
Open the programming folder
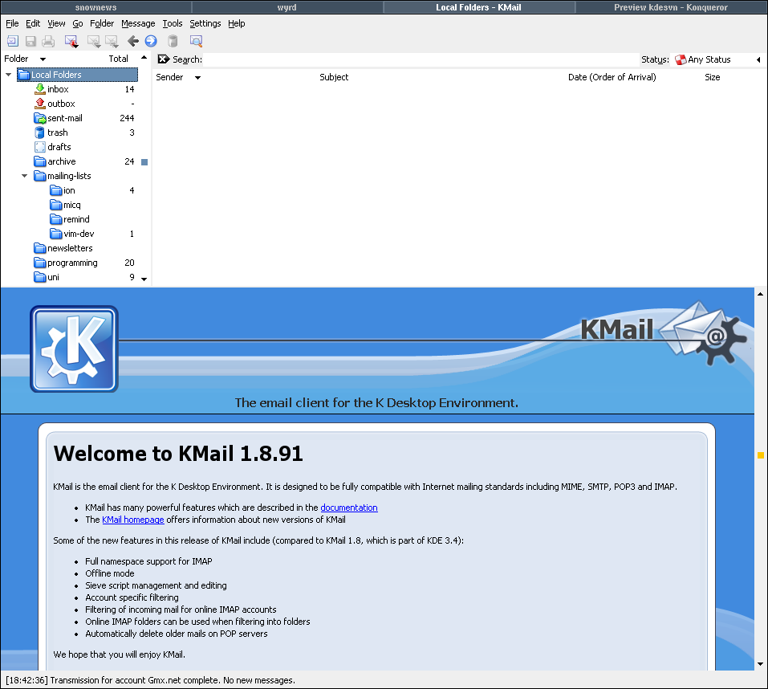72,263
